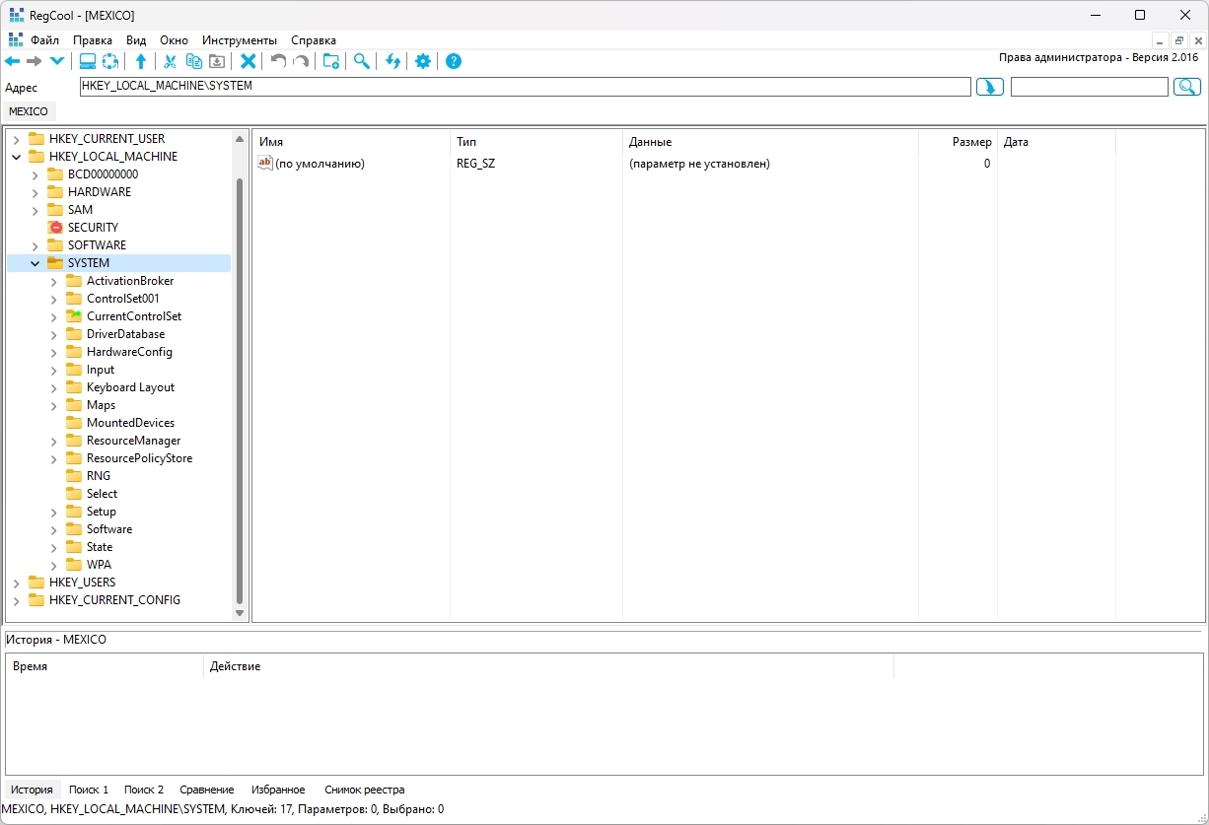Image resolution: width=1209 pixels, height=825 pixels.
Task: Click the dashed ring icon beside the computer icon
Action: 110,61
